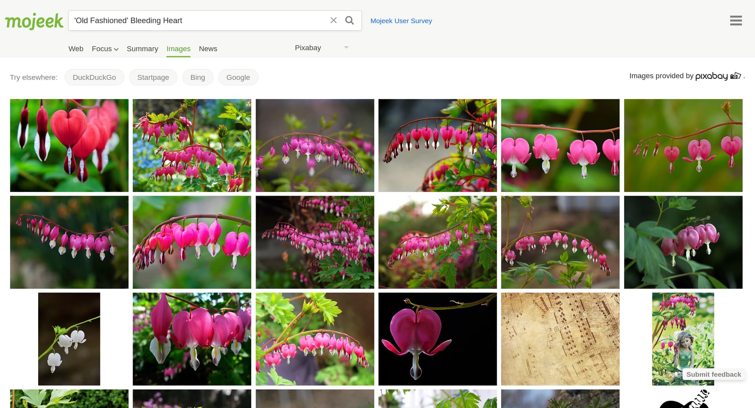Open the thumbnail with blue flowers behind
Viewport: 755px width, 408px height.
tap(192, 145)
